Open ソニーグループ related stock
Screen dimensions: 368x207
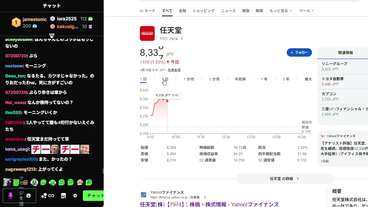[343, 66]
